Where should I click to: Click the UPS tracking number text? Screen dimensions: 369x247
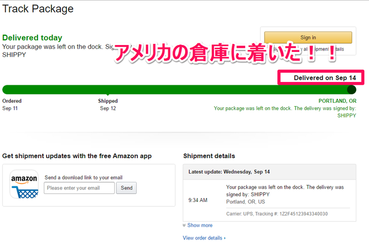point(304,214)
